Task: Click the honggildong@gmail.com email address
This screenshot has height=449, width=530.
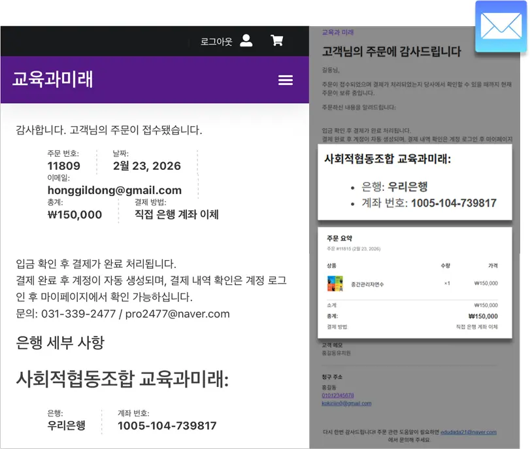Action: click(114, 191)
